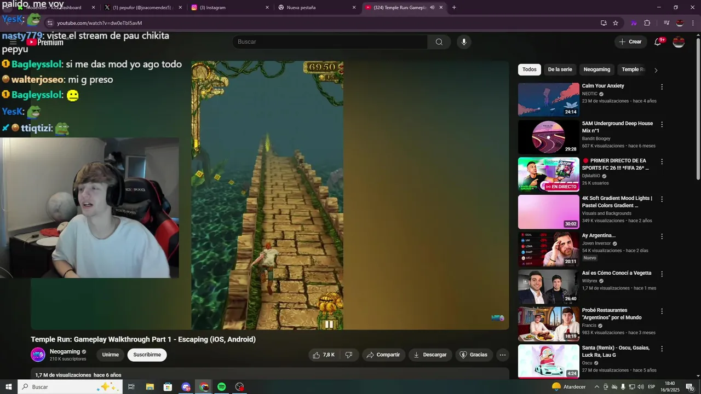Open Task View on the taskbar
The height and width of the screenshot is (394, 701).
pyautogui.click(x=131, y=387)
